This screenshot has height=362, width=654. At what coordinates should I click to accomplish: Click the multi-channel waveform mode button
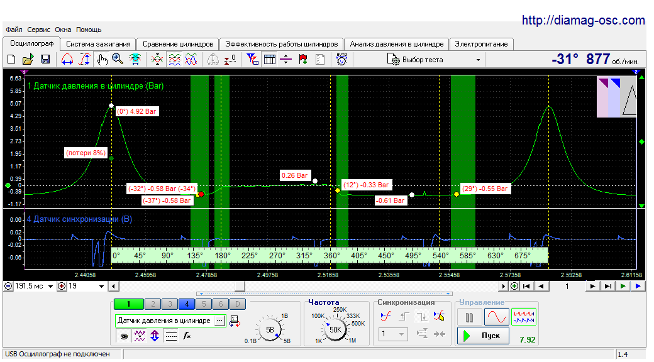[x=523, y=317]
